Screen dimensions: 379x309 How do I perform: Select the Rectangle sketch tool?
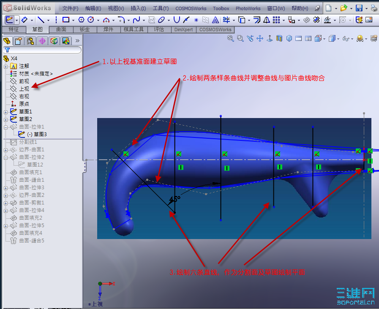pos(66,20)
